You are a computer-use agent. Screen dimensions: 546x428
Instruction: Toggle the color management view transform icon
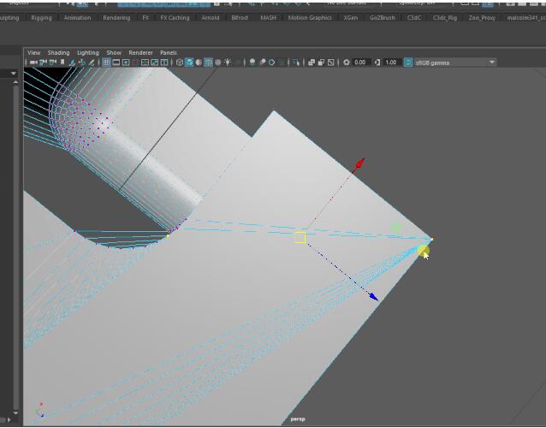pos(407,62)
